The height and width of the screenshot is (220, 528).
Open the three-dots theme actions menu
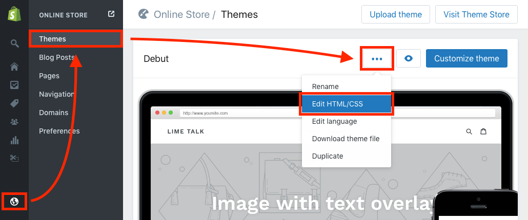tap(377, 58)
